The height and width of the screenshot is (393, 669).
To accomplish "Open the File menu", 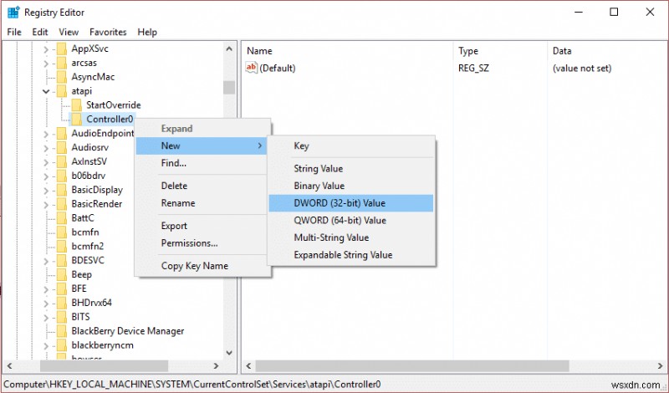I will coord(14,32).
